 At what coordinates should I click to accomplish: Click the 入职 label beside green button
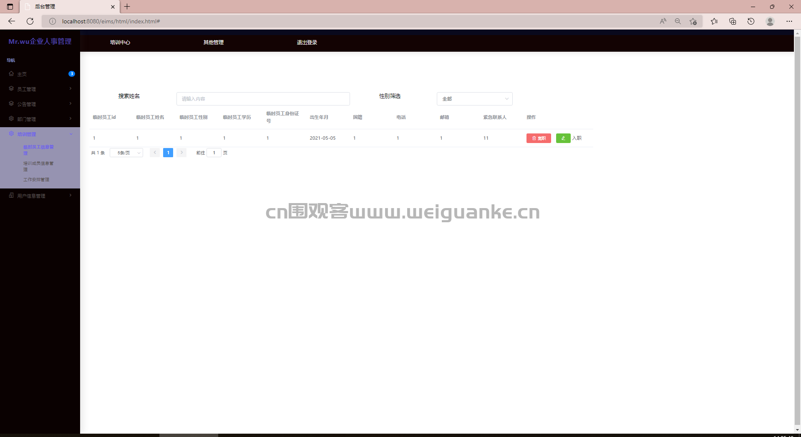point(577,138)
